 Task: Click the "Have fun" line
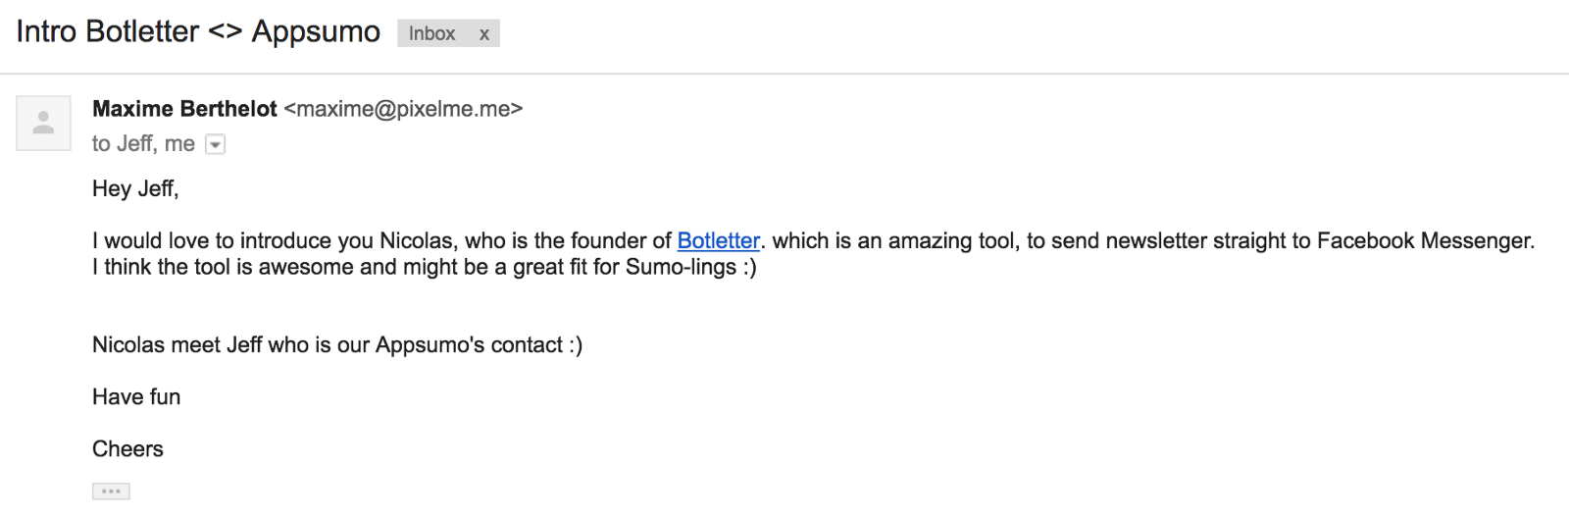(x=136, y=397)
